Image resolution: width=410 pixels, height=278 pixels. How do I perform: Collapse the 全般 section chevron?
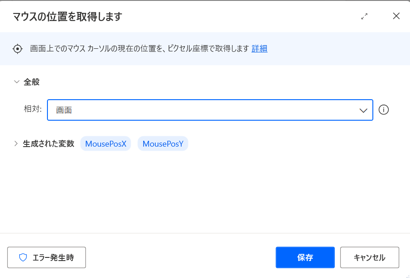coord(17,82)
